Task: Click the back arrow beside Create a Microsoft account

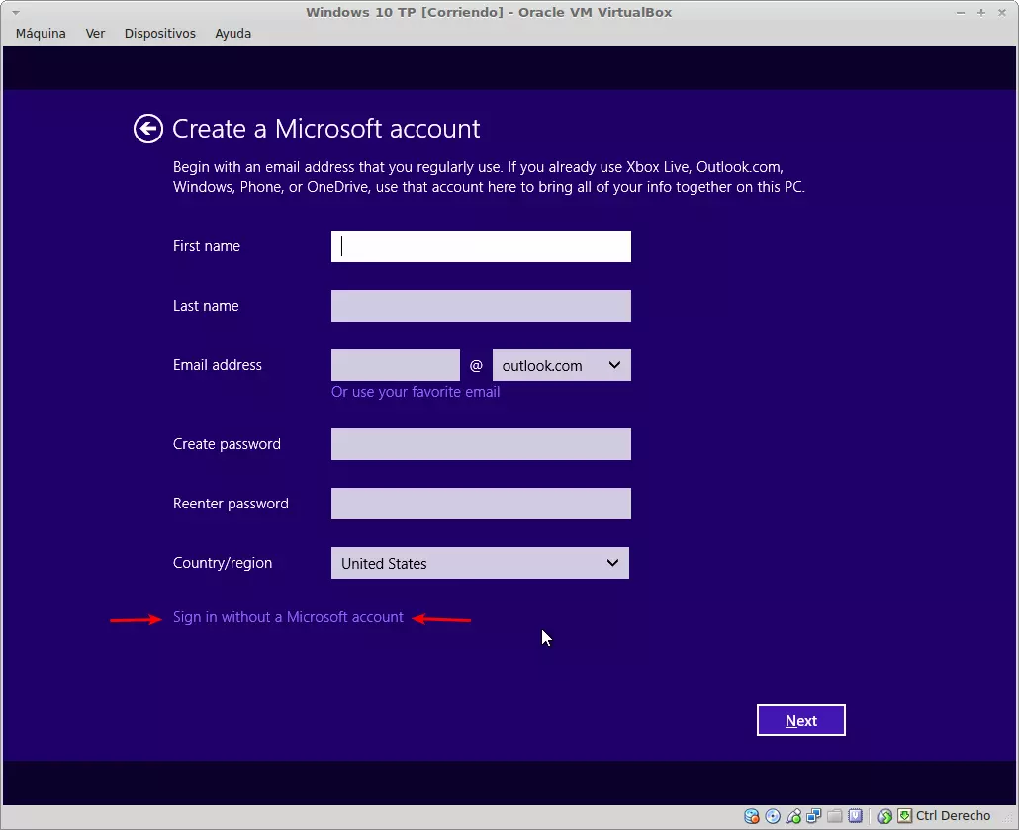Action: coord(147,129)
